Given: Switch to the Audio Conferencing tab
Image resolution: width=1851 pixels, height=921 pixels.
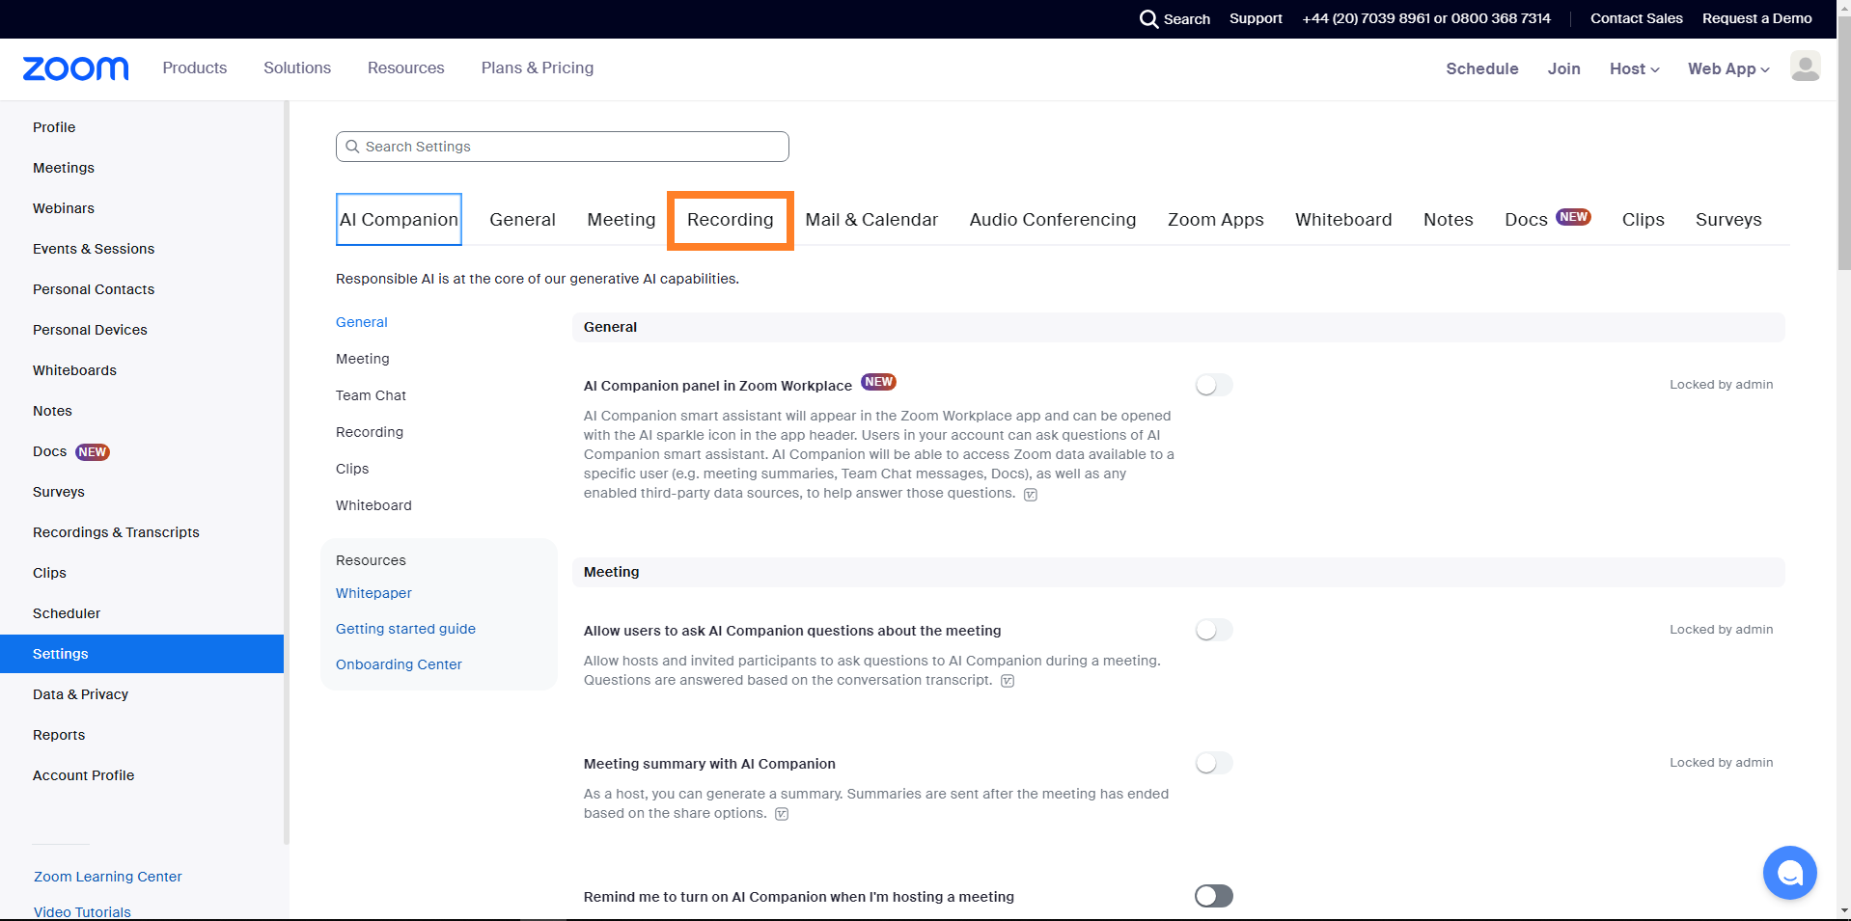Looking at the screenshot, I should (x=1053, y=220).
